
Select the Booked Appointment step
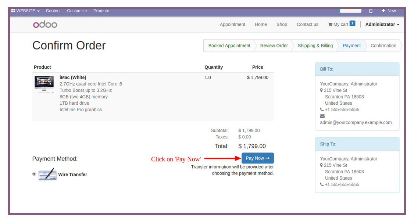click(x=229, y=46)
